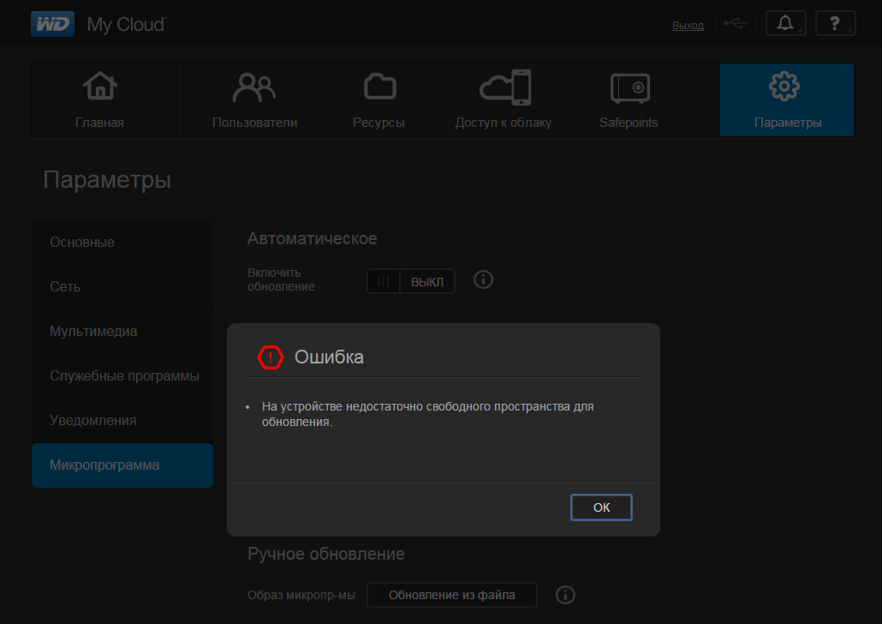The width and height of the screenshot is (882, 624).
Task: Open the notifications bell icon
Action: (x=785, y=24)
